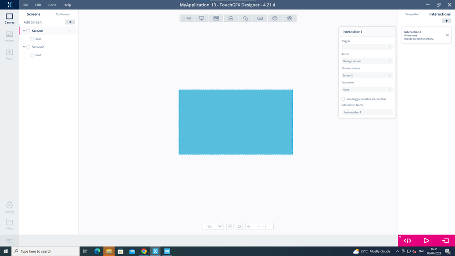The height and width of the screenshot is (256, 455).
Task: Open File Explorer from the taskbar
Action: [109, 251]
